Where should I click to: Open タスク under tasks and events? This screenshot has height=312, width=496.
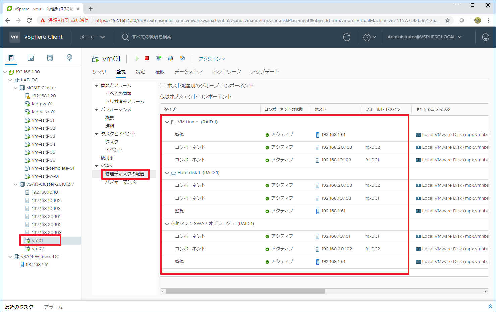coord(112,142)
